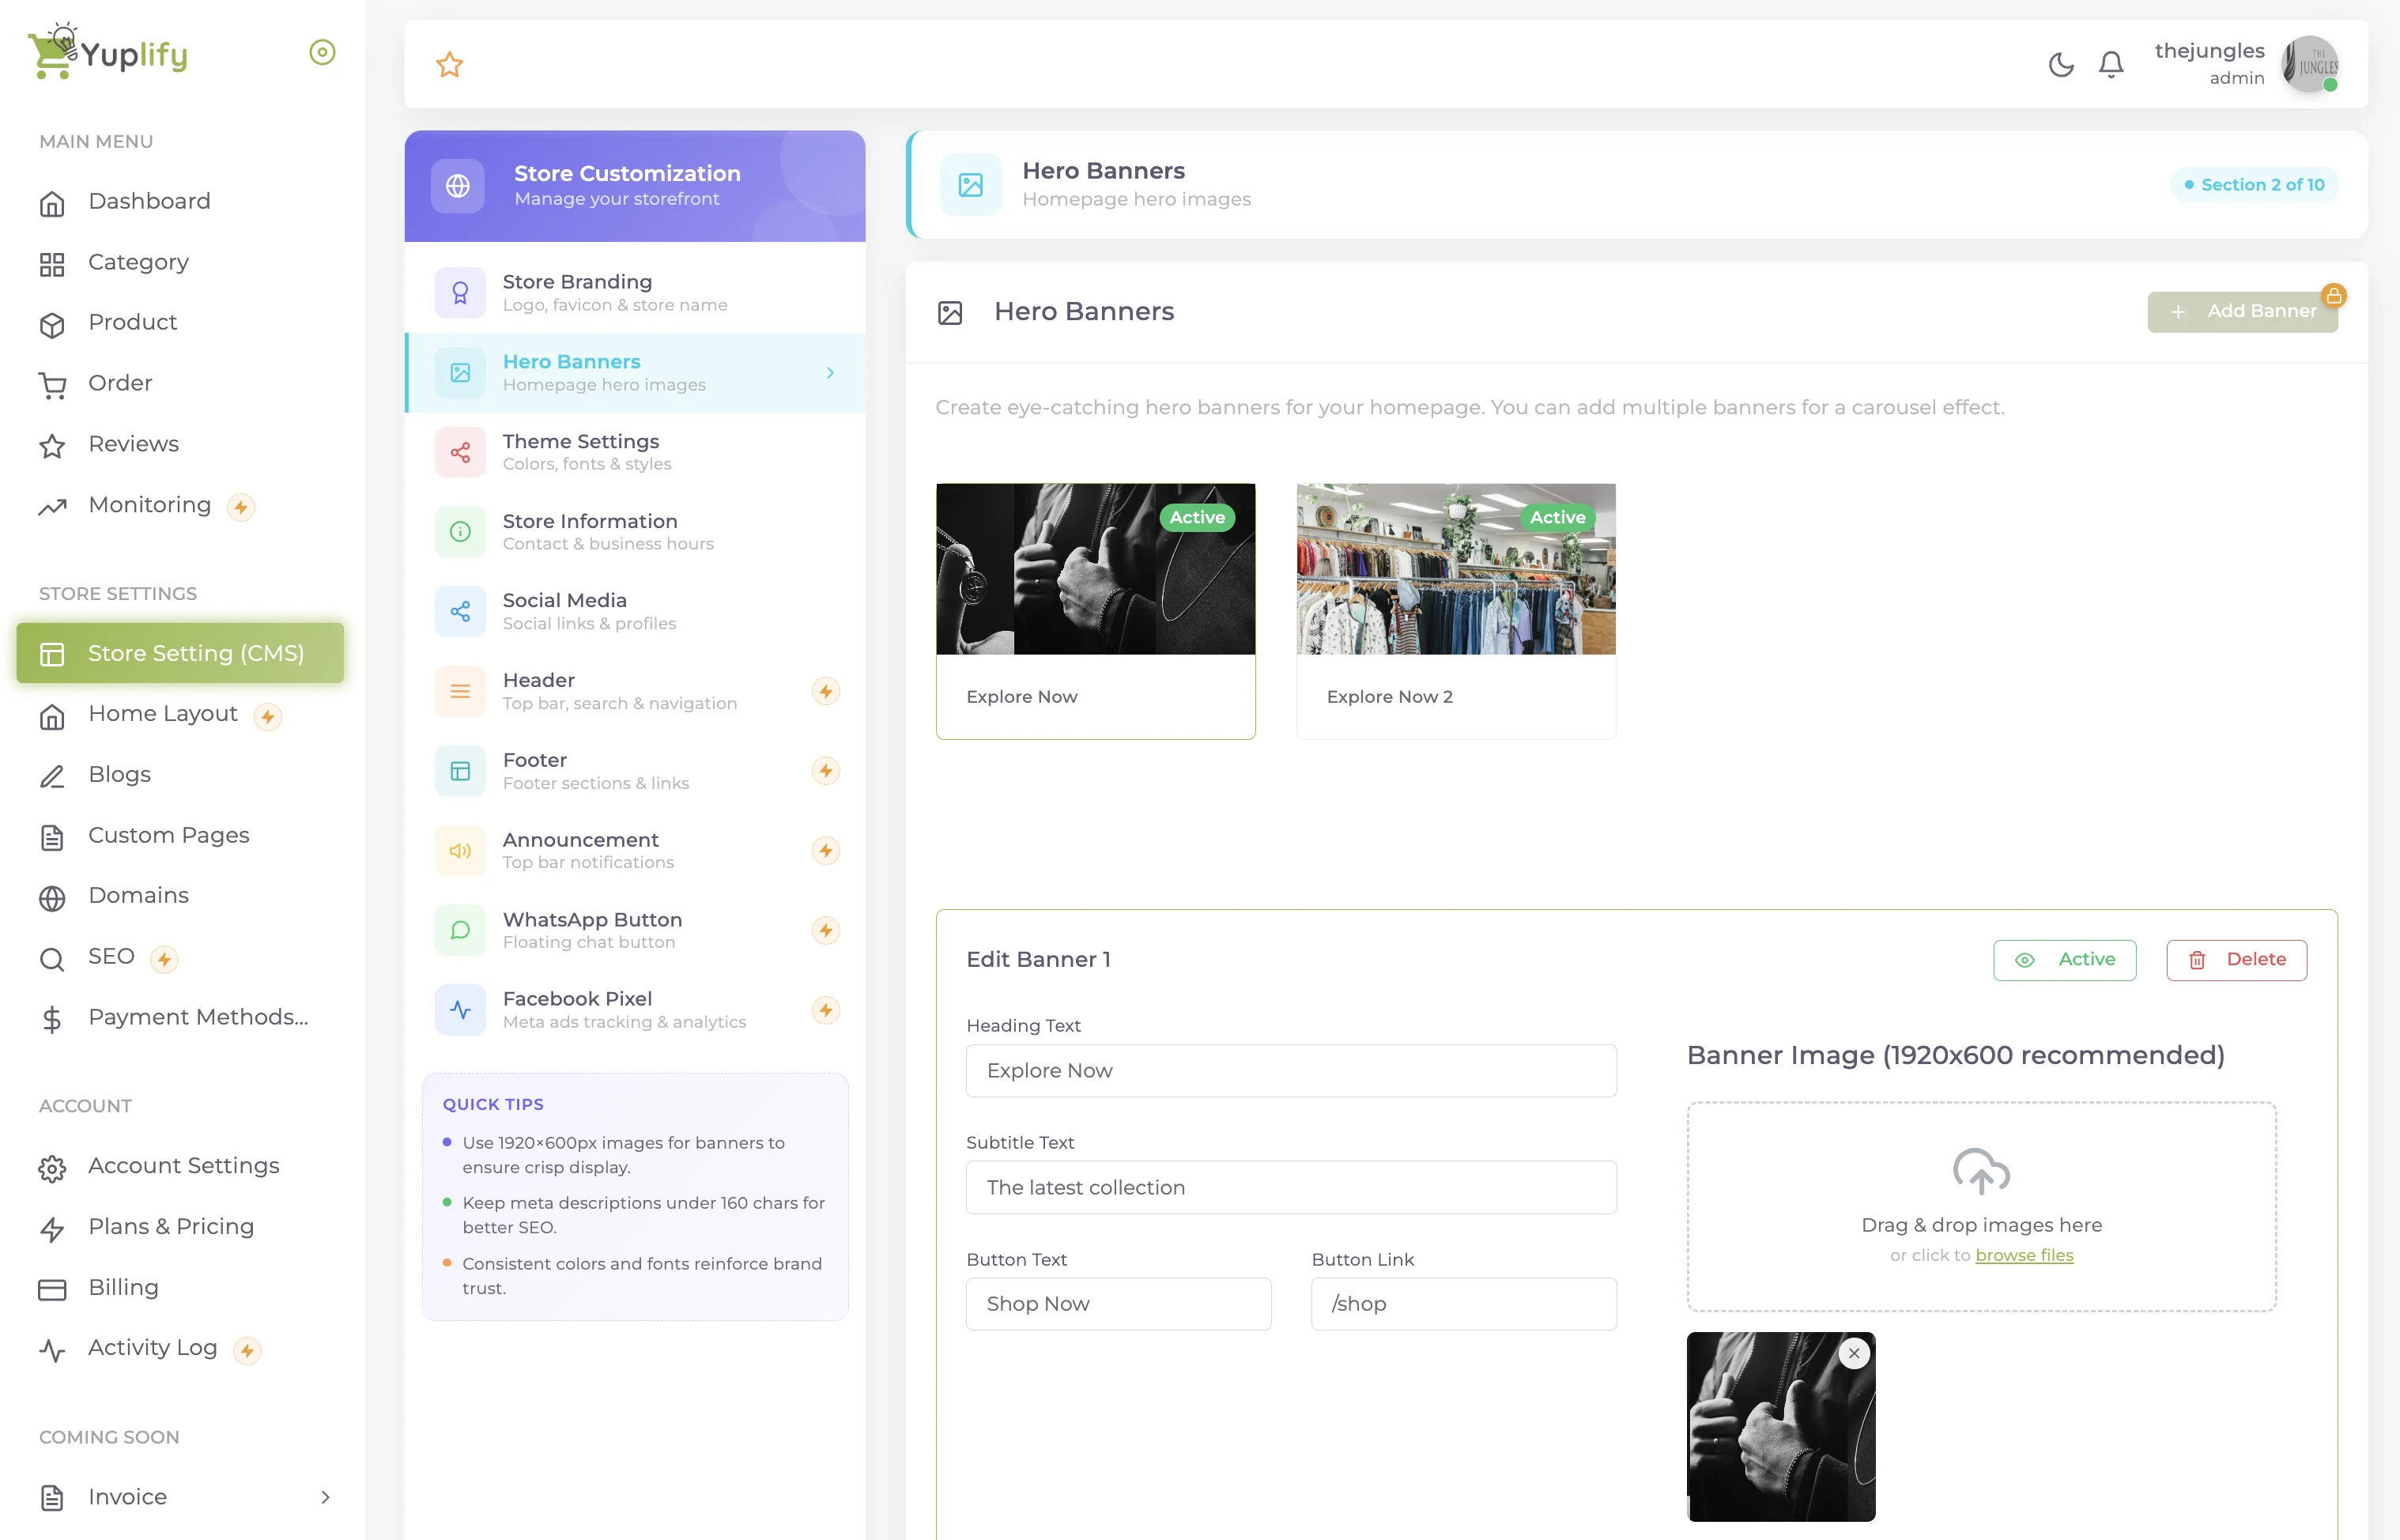Delete Banner 1
The height and width of the screenshot is (1540, 2400).
point(2237,960)
